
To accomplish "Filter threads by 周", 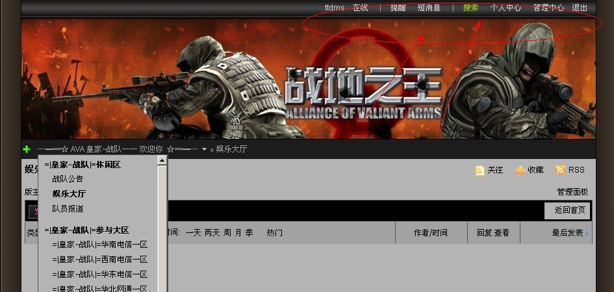I will 227,233.
